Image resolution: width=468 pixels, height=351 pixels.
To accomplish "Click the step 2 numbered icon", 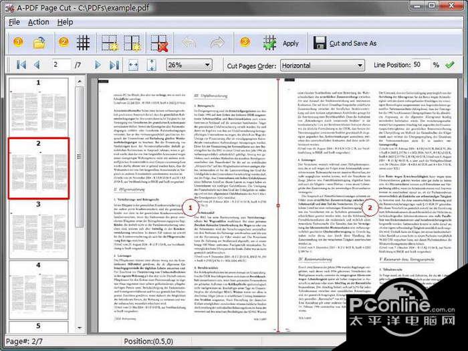I will (64, 42).
